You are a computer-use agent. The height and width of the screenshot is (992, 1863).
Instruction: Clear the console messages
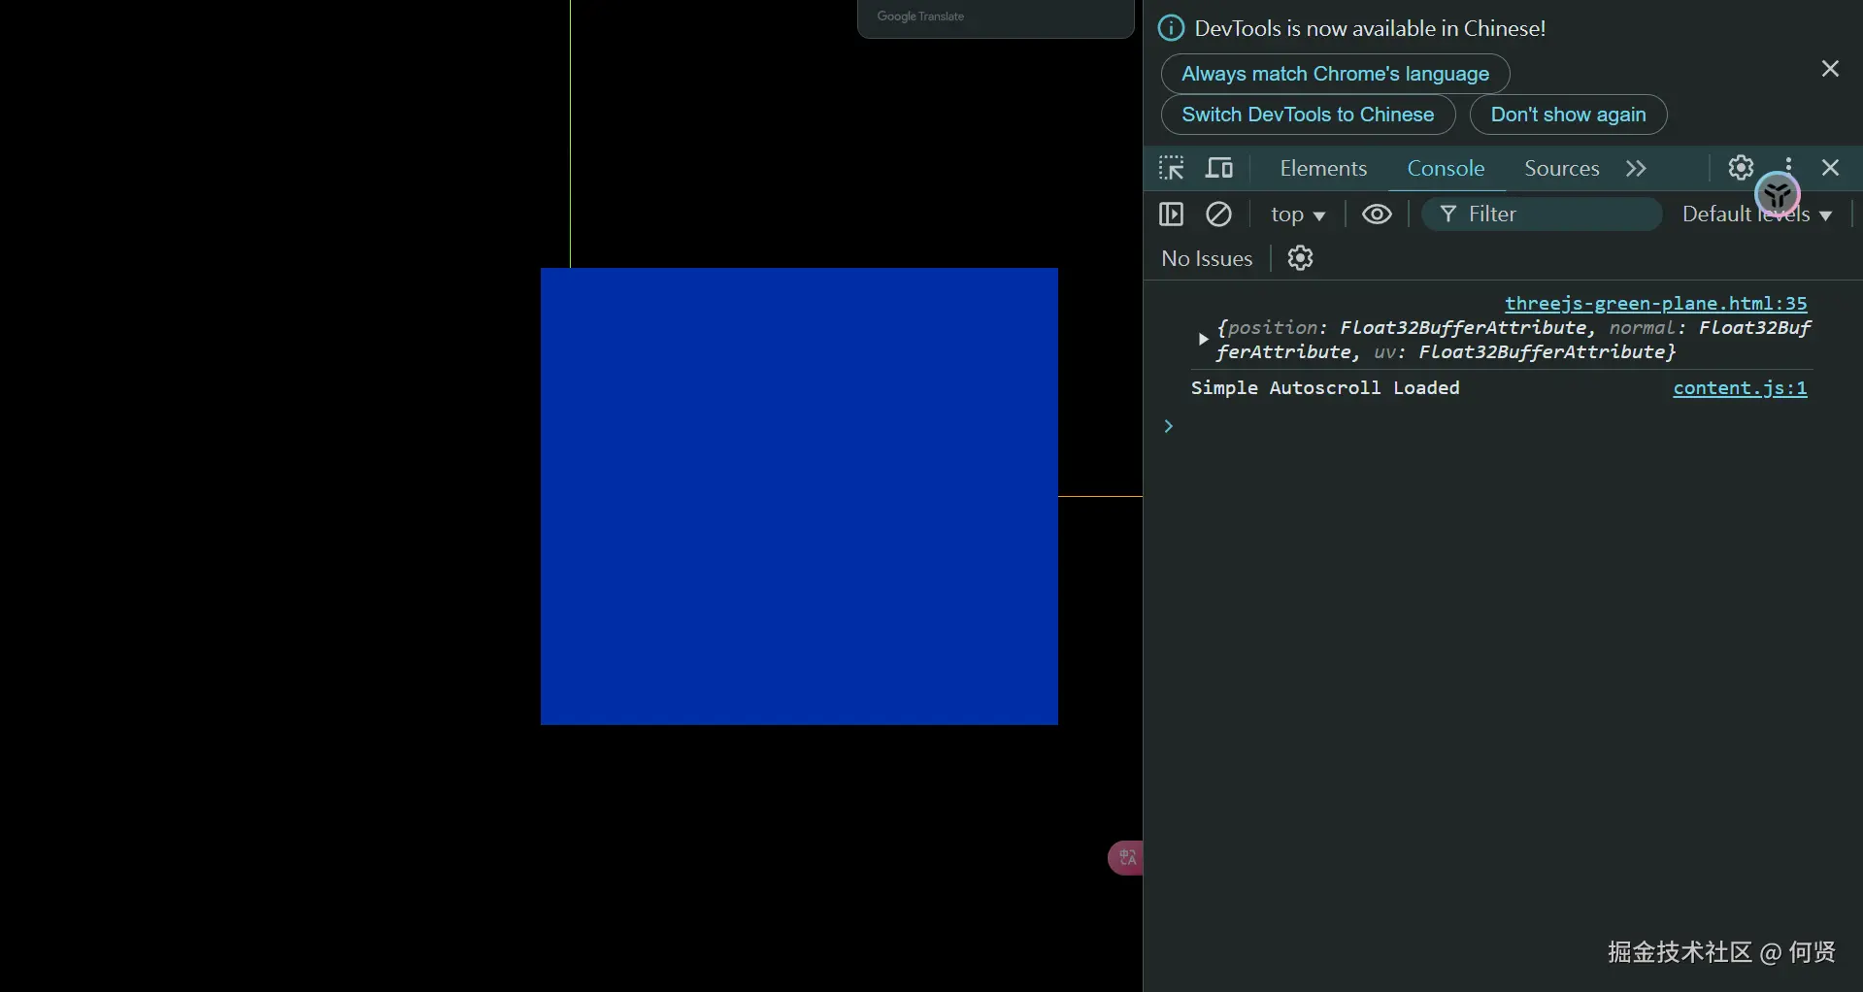pos(1219,214)
